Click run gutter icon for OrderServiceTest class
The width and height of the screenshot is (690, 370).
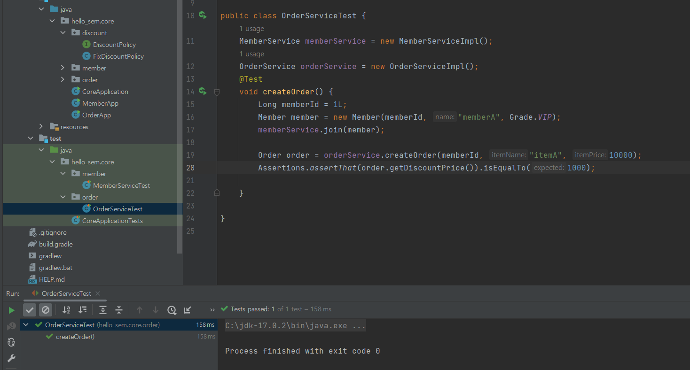tap(203, 15)
